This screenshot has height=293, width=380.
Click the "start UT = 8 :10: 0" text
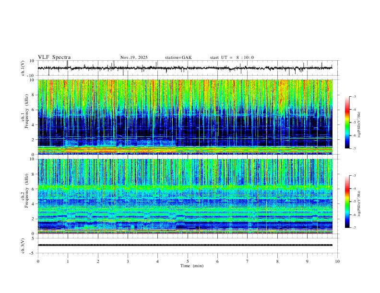[232, 57]
